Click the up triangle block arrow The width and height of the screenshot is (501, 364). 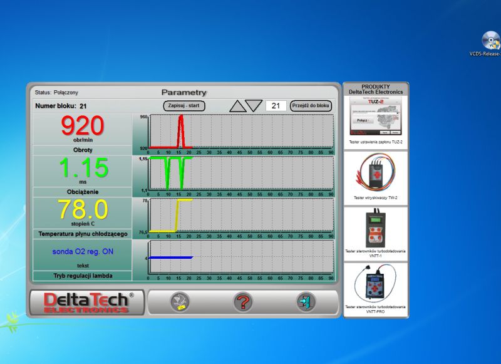(x=238, y=106)
